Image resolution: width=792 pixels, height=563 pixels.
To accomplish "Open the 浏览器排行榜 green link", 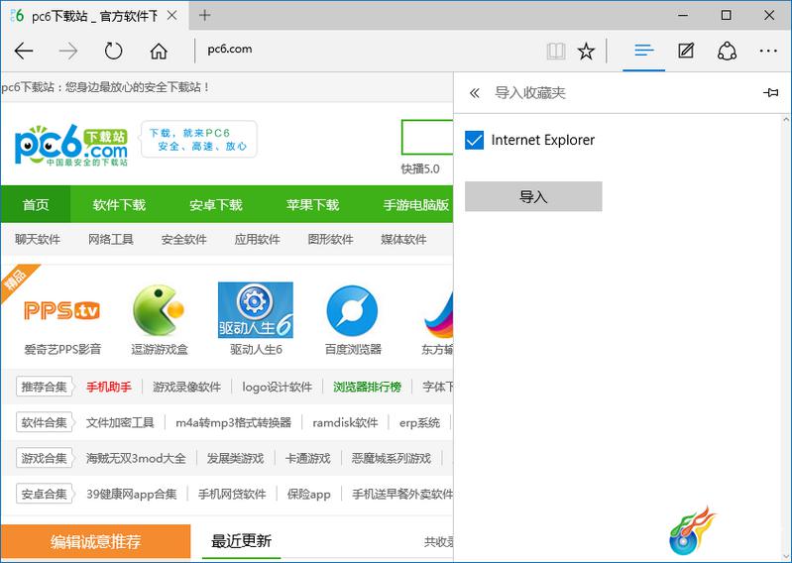I will pos(367,387).
